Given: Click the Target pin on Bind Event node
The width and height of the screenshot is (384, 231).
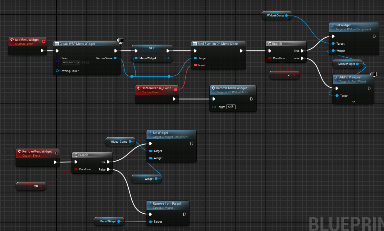Looking at the screenshot, I should 195,58.
